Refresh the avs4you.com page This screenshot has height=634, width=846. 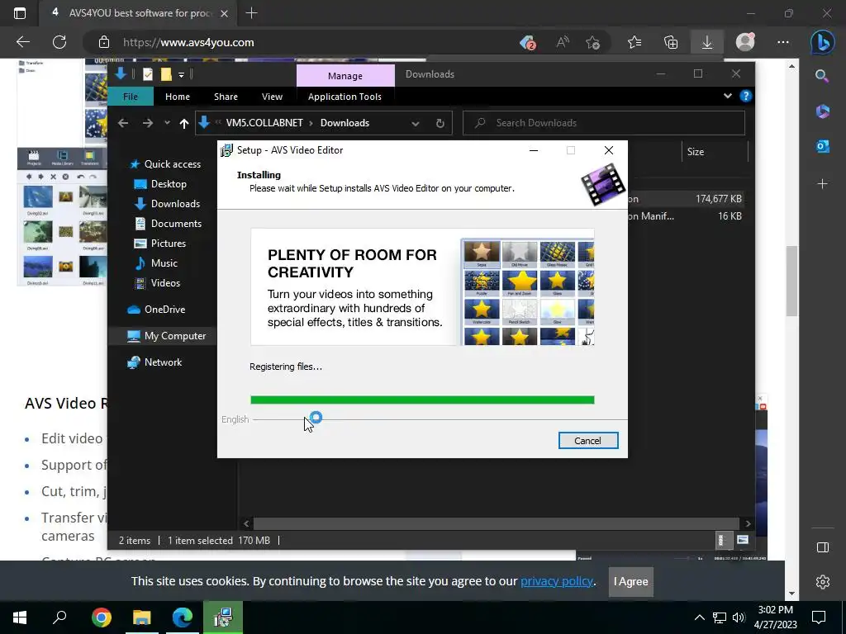click(x=59, y=42)
